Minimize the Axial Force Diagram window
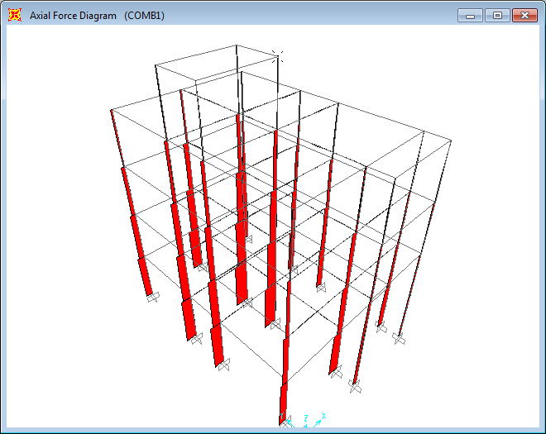Screen dimensions: 546x434 (x=470, y=15)
